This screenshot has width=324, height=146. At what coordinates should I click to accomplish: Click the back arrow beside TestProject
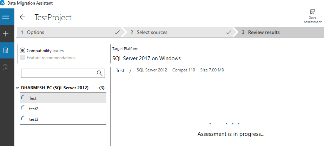[x=23, y=17]
